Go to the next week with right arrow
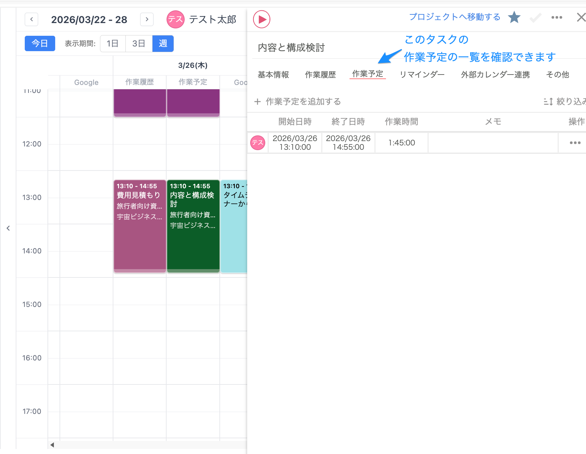The width and height of the screenshot is (586, 454). click(146, 19)
